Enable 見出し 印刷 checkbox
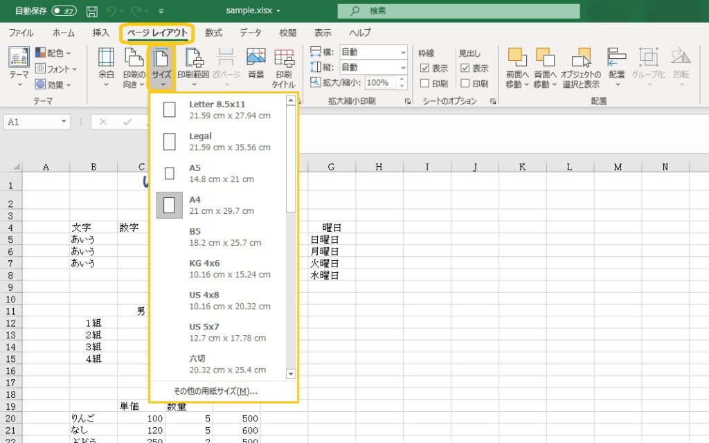 (465, 84)
